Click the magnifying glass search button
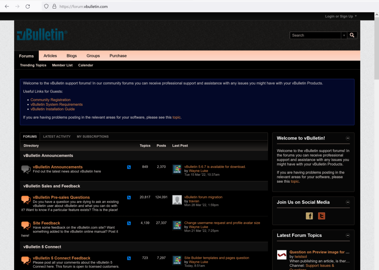This screenshot has width=379, height=270. click(352, 35)
